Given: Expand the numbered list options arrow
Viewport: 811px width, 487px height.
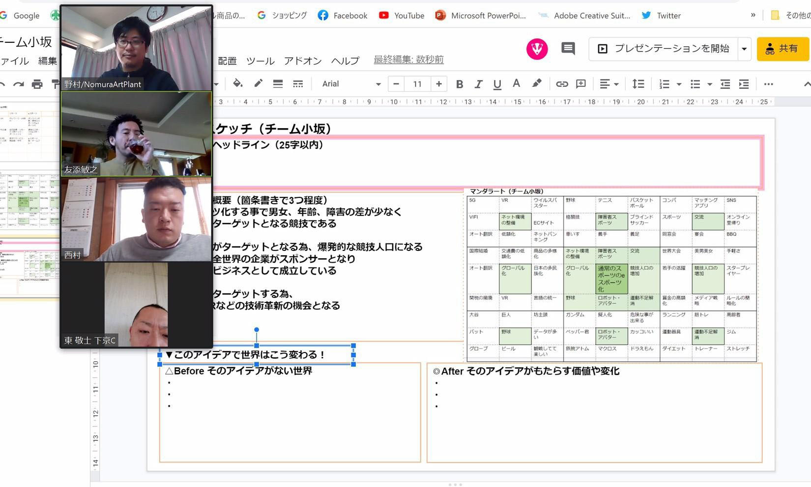Looking at the screenshot, I should coord(679,84).
